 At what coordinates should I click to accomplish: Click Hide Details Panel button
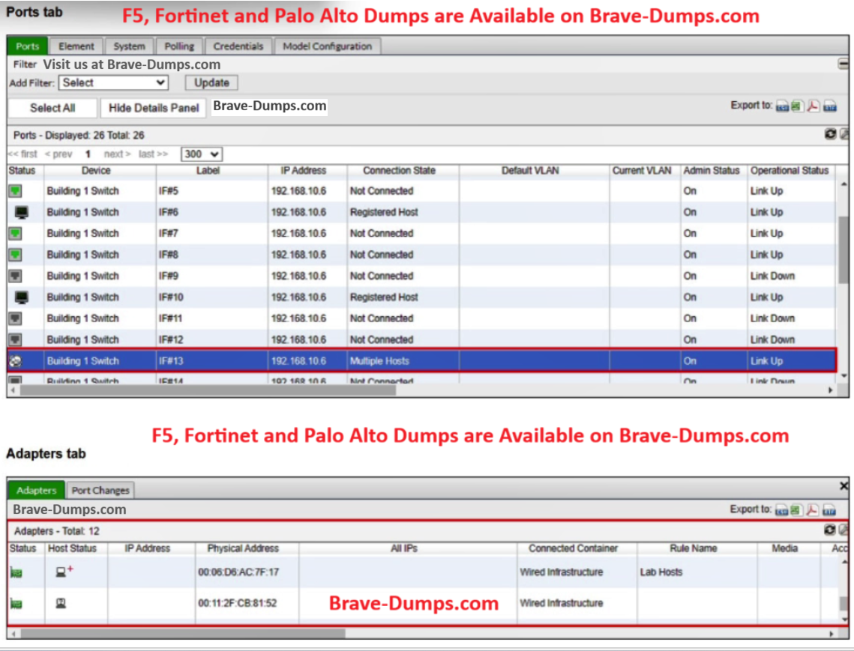tap(154, 108)
